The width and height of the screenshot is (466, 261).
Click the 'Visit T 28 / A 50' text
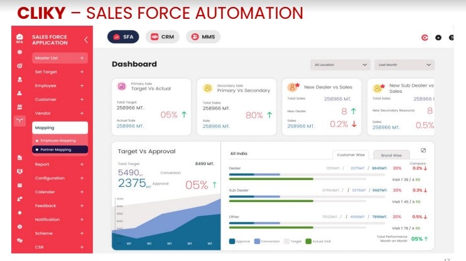tap(406, 179)
